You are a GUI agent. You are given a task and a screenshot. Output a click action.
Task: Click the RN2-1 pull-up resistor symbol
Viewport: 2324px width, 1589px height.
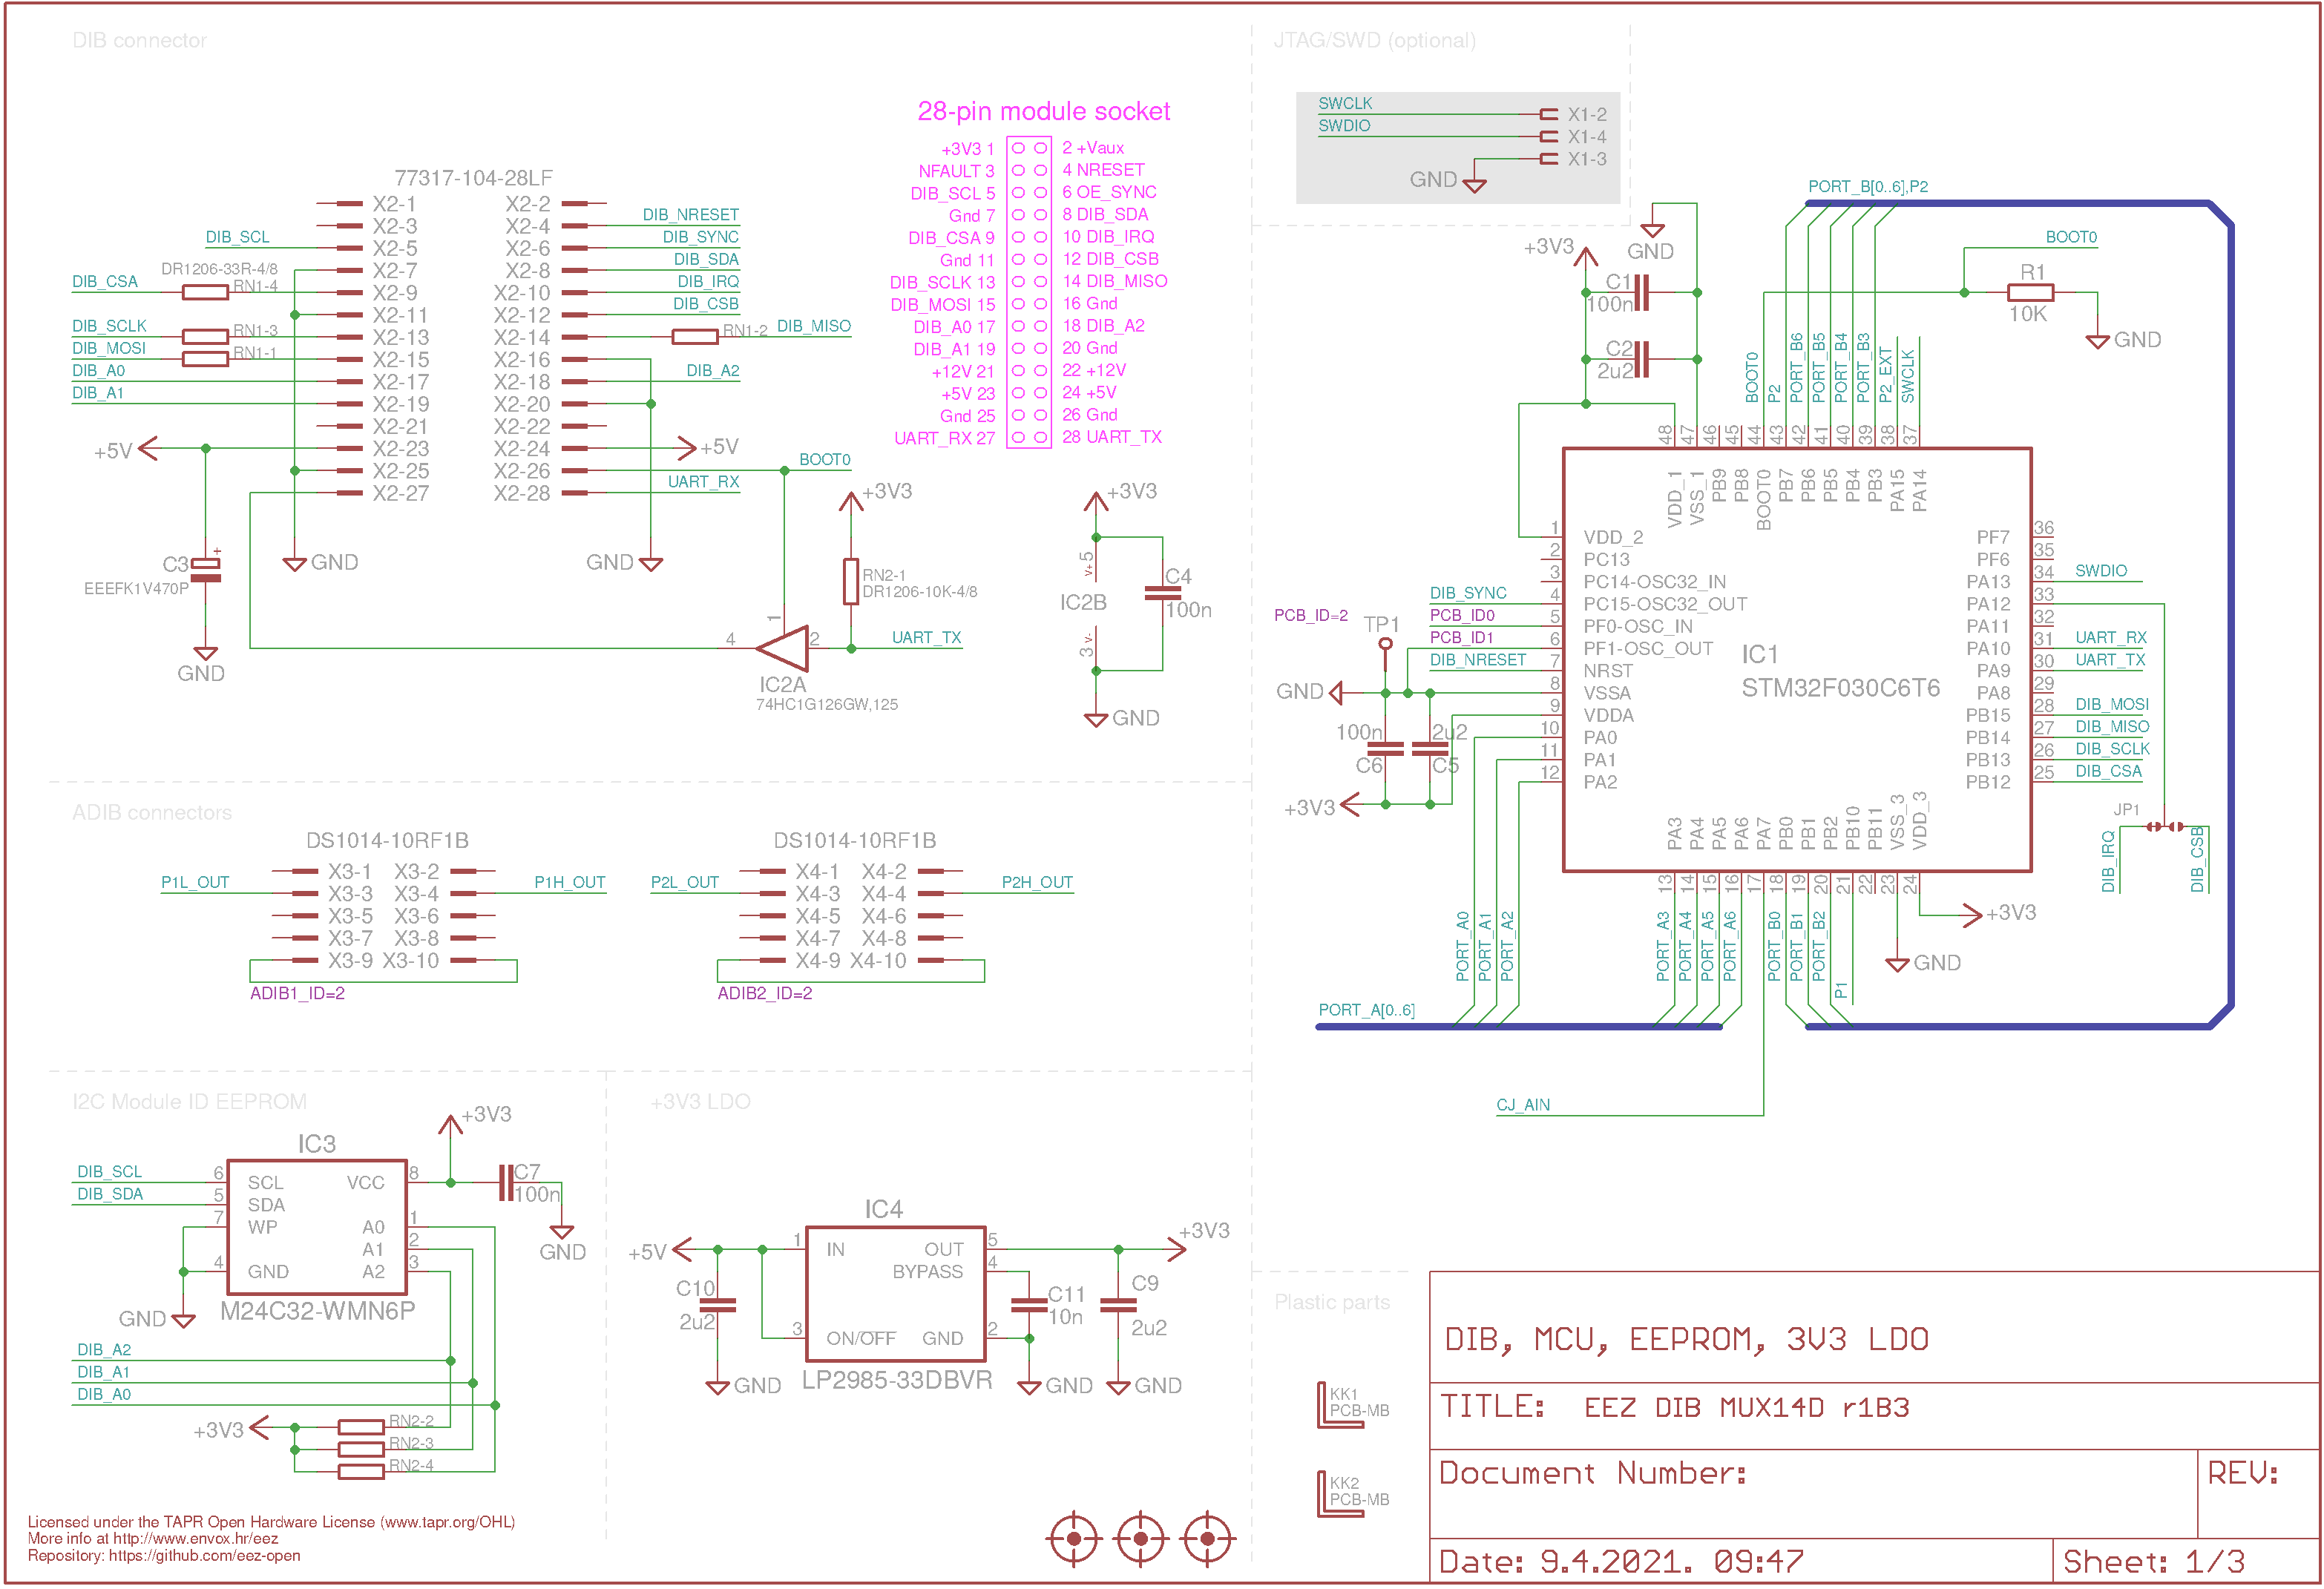tap(851, 581)
